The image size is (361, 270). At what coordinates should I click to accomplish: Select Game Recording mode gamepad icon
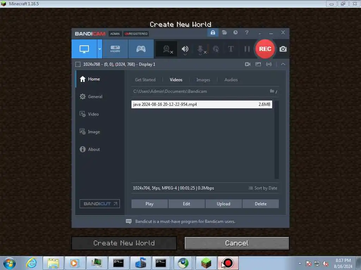pos(141,49)
